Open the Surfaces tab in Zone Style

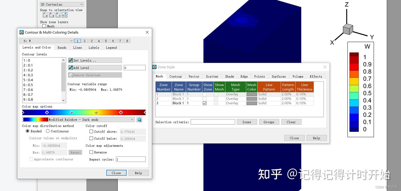[x=278, y=76]
